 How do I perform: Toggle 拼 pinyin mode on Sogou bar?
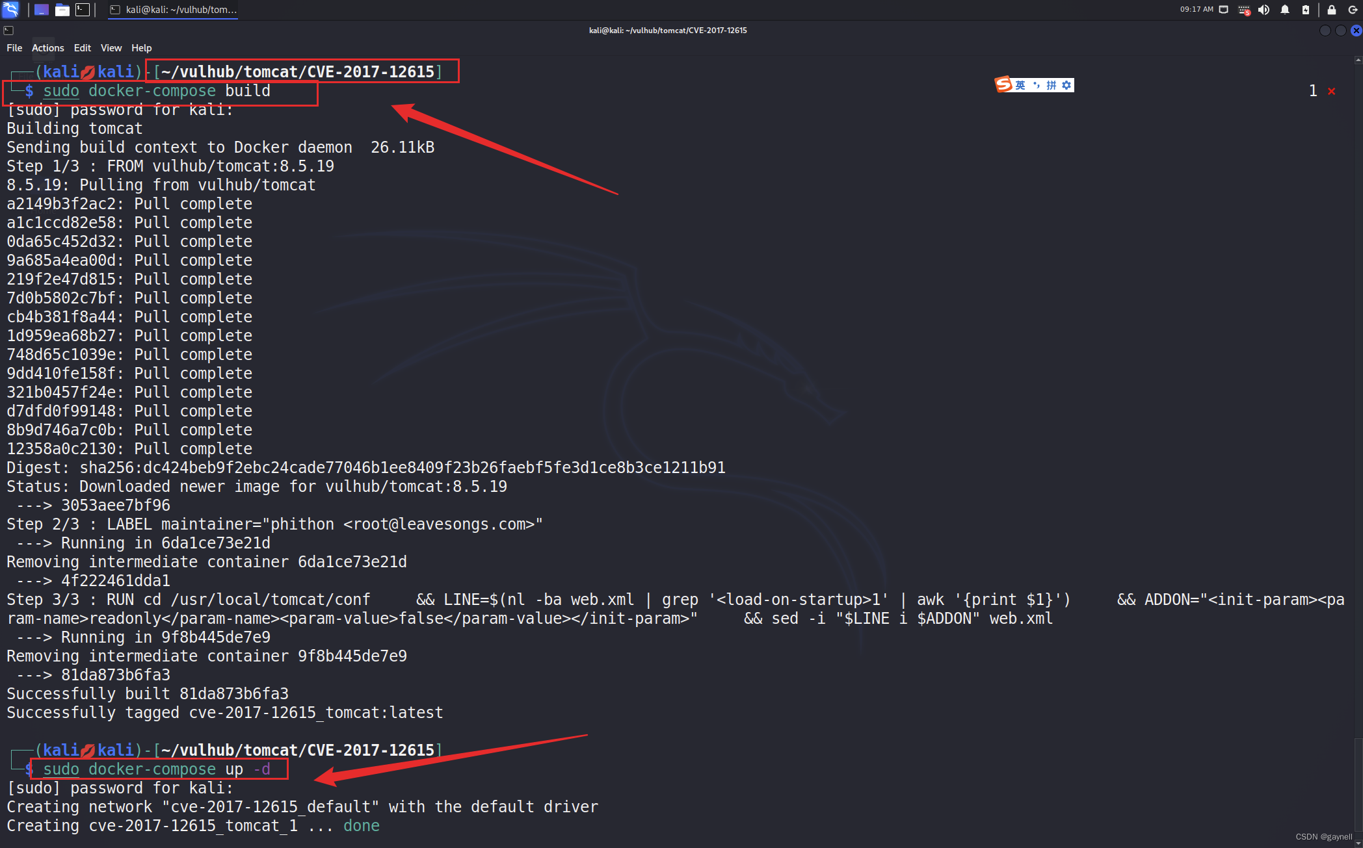tap(1051, 85)
